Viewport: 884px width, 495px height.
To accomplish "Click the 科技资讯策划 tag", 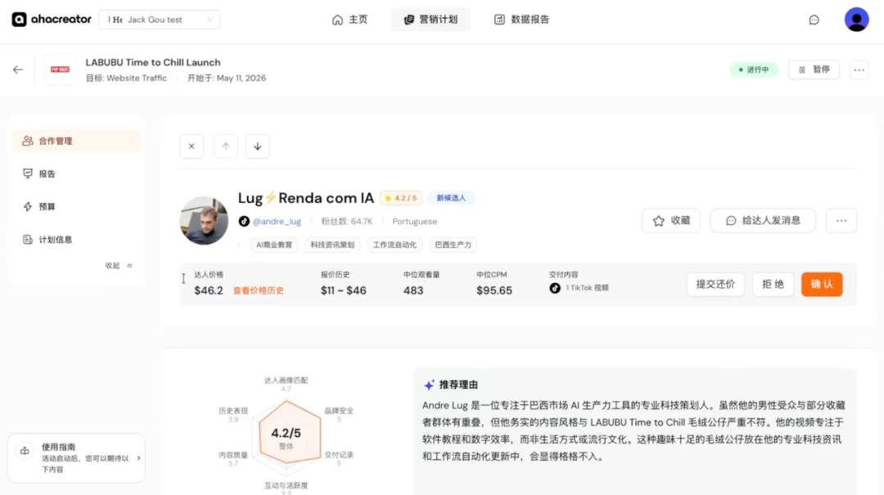I will click(x=332, y=245).
